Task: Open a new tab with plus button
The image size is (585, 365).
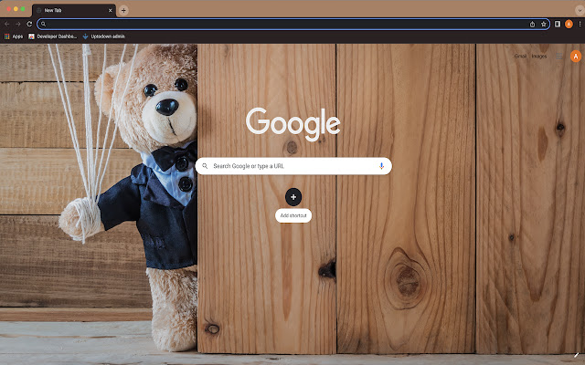Action: click(x=123, y=10)
